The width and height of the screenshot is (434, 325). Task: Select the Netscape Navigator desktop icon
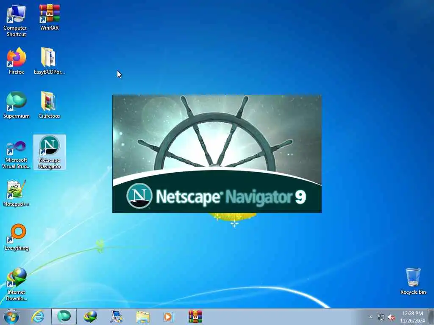pyautogui.click(x=50, y=152)
